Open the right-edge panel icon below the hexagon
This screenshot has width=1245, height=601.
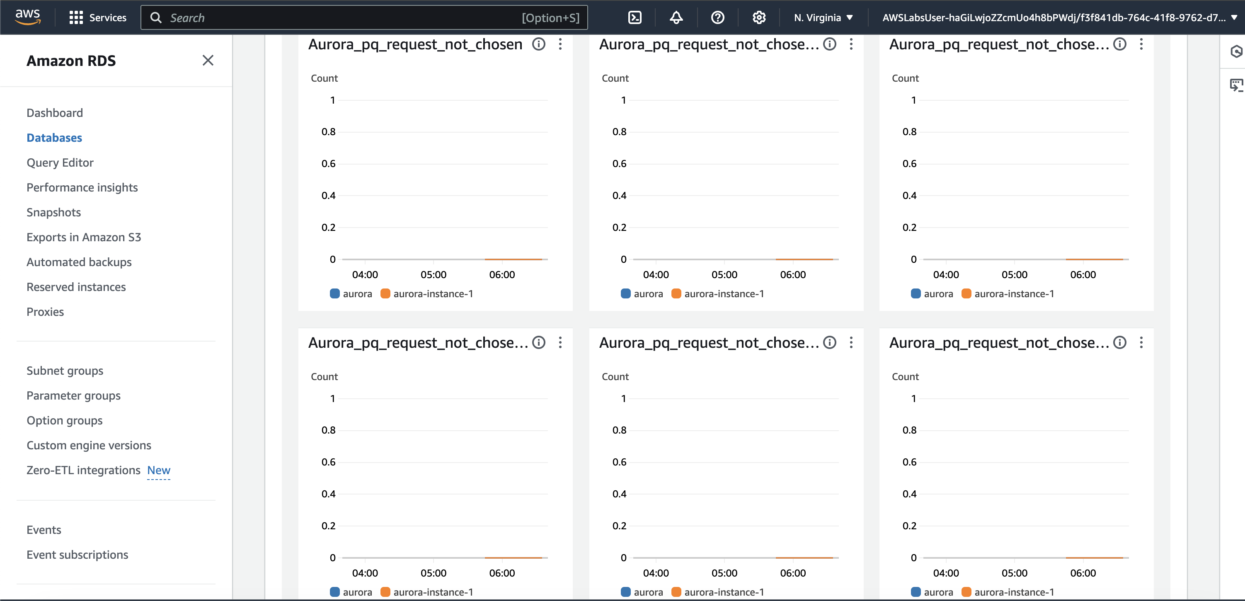[1236, 85]
